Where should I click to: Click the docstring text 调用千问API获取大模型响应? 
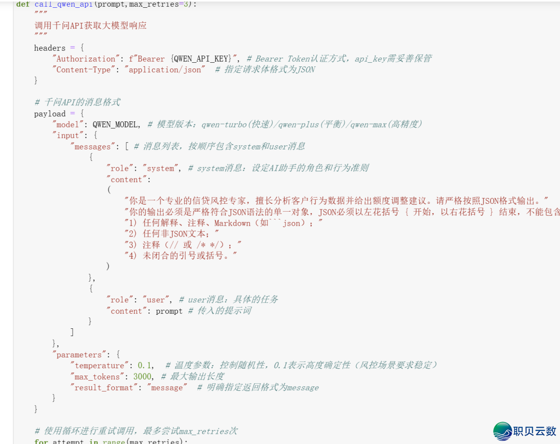point(90,25)
